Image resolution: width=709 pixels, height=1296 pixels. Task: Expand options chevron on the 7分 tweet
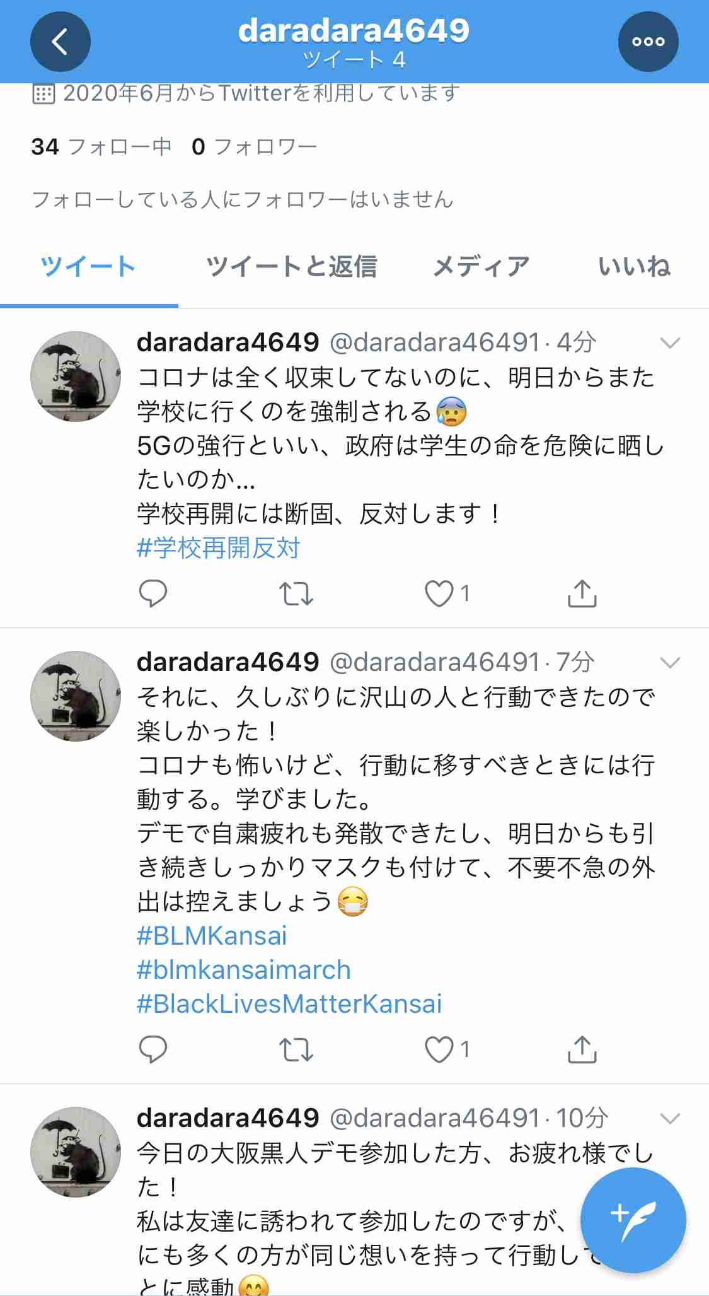669,662
